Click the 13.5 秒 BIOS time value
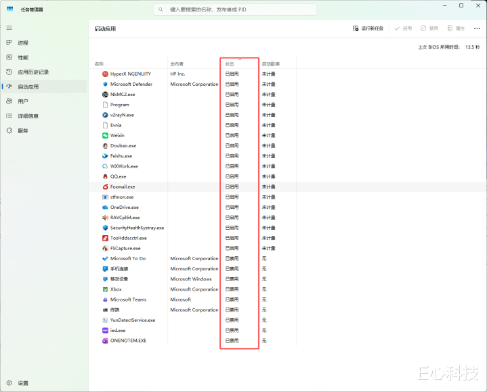487x392 pixels. pos(472,47)
